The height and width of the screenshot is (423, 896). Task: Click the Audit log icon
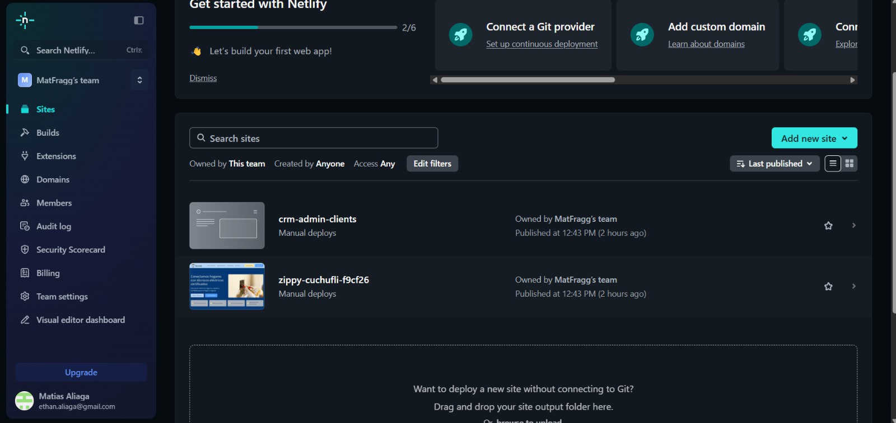click(25, 226)
